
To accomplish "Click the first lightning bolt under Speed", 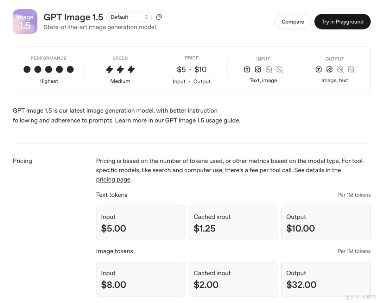I will [109, 69].
